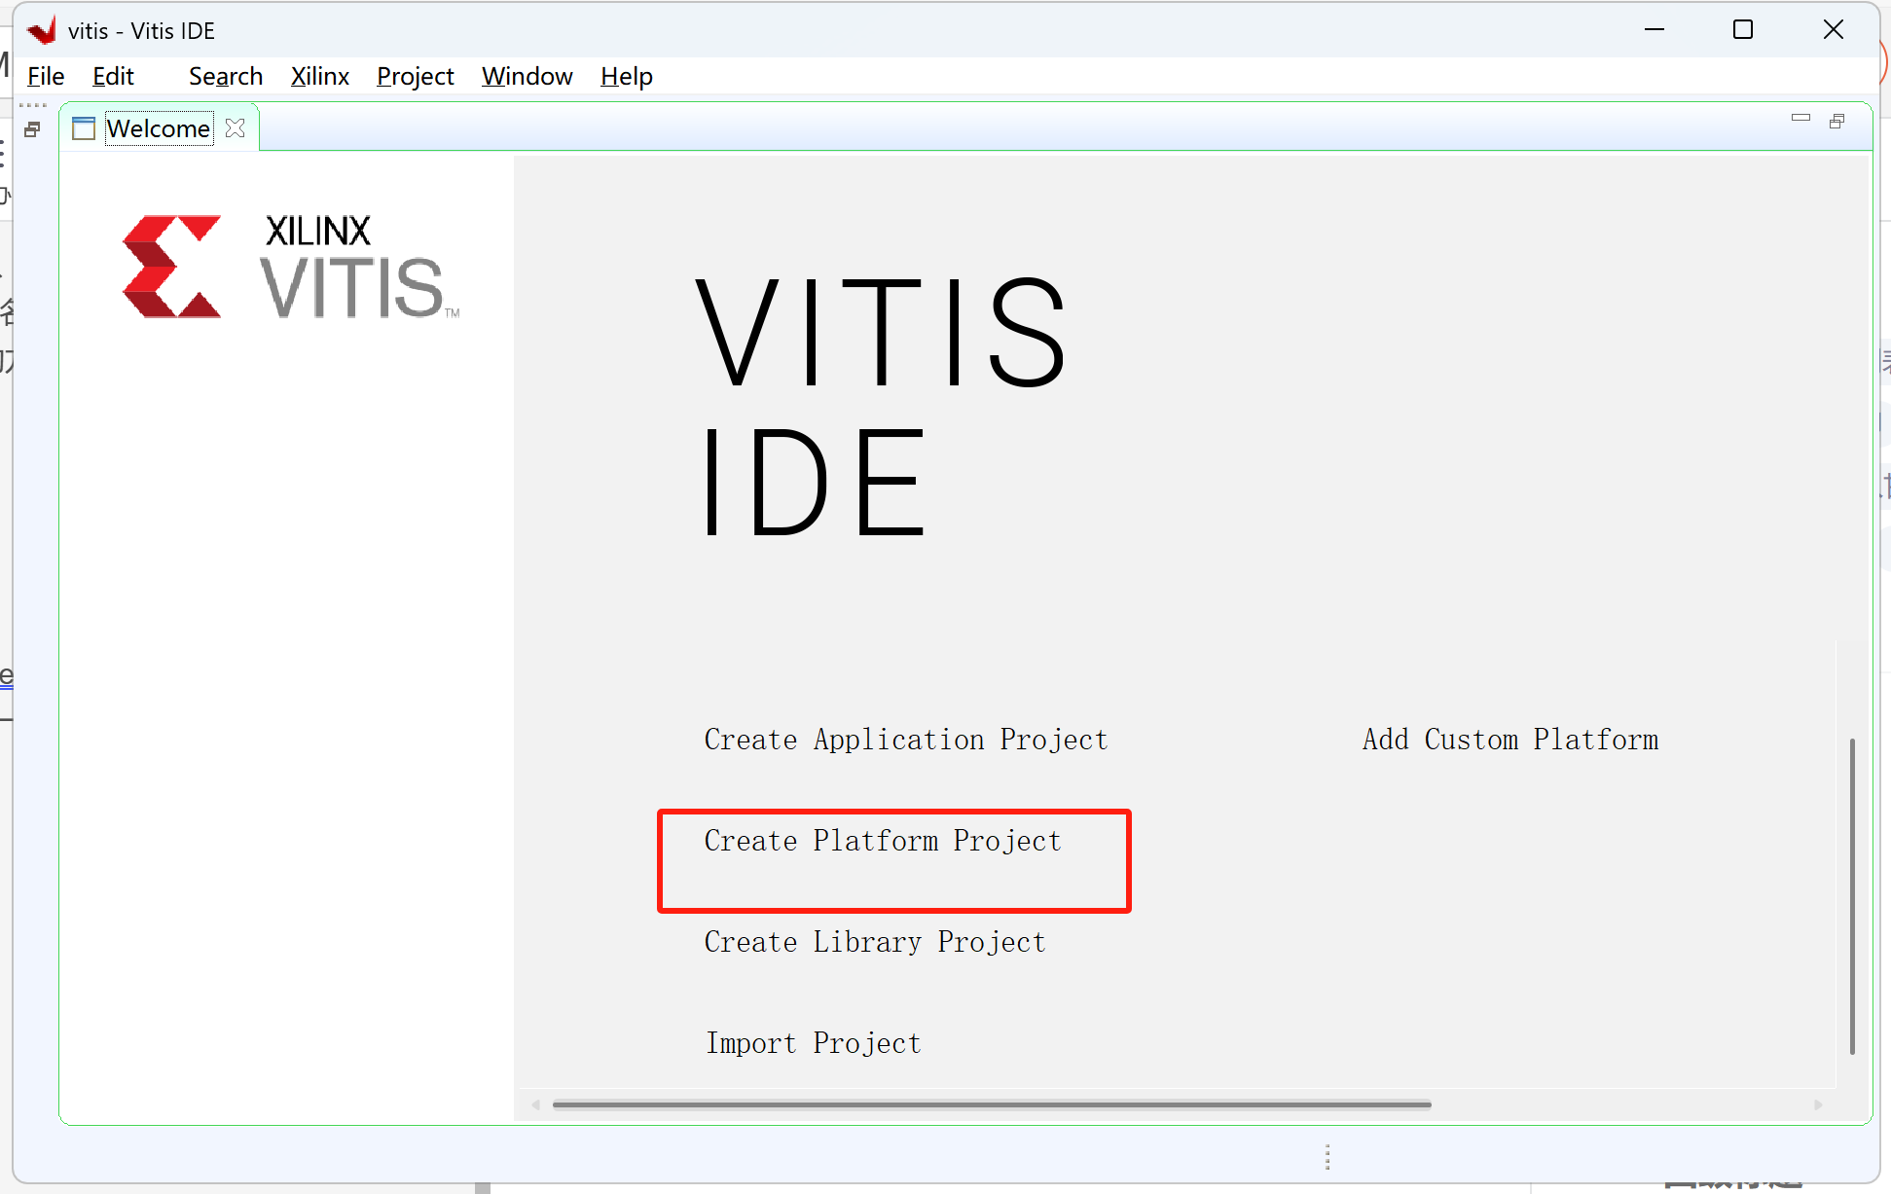Click the vertical scrollbar thumb
This screenshot has height=1194, width=1891.
tap(1851, 895)
